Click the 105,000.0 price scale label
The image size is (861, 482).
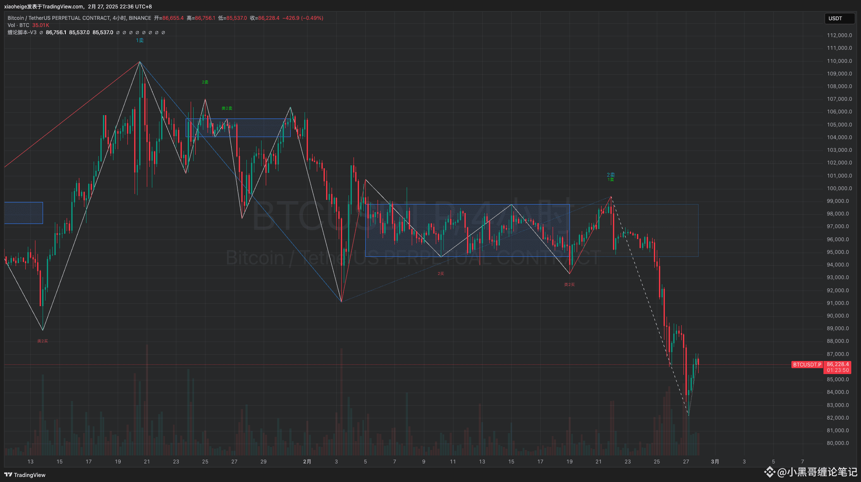click(839, 125)
